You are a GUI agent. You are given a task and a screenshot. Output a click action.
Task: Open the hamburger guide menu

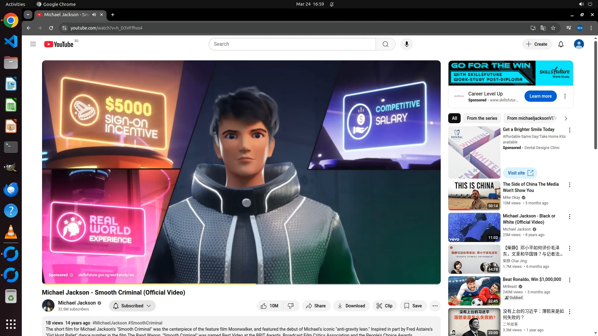[x=33, y=44]
